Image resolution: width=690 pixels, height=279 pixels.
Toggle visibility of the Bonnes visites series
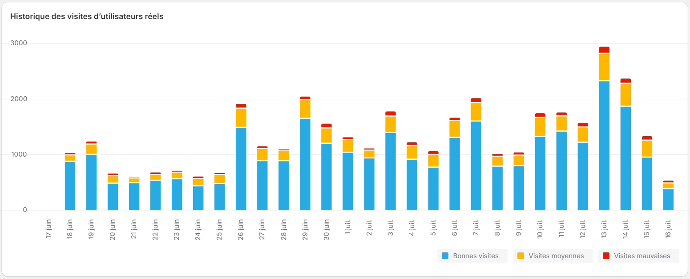pos(472,256)
